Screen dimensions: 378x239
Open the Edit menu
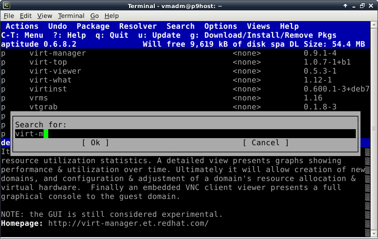[26, 16]
